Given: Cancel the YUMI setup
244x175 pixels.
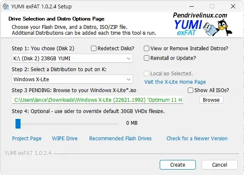Looking at the screenshot, I should point(220,165).
